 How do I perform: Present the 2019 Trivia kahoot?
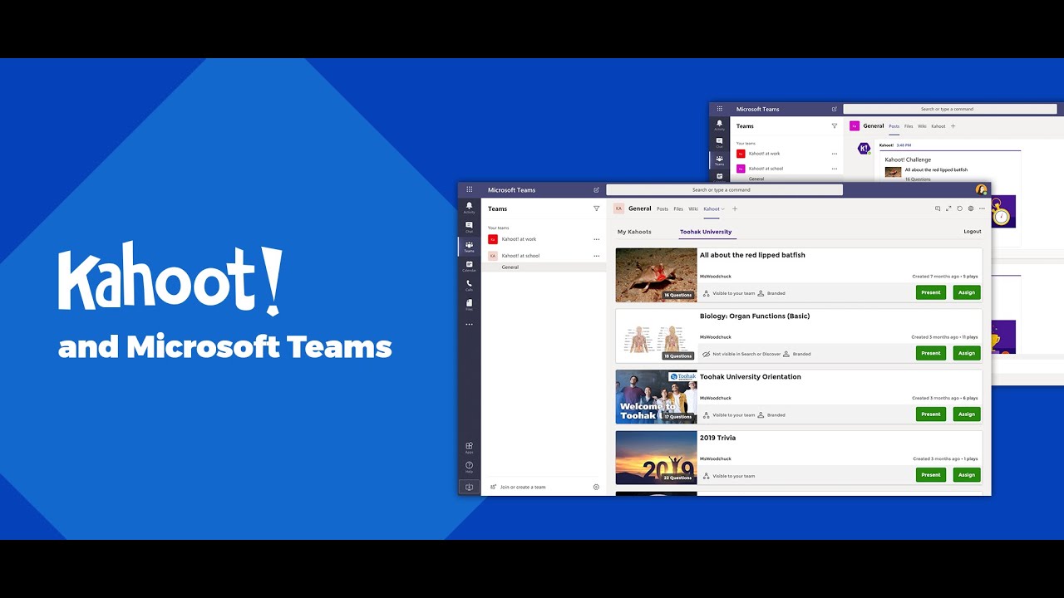tap(931, 475)
